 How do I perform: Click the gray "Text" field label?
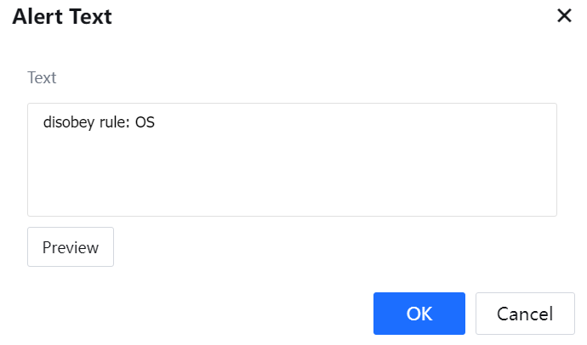point(42,77)
